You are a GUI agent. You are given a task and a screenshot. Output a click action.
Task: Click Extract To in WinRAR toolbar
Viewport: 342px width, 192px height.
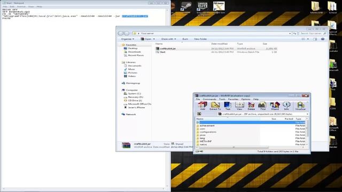point(215,106)
